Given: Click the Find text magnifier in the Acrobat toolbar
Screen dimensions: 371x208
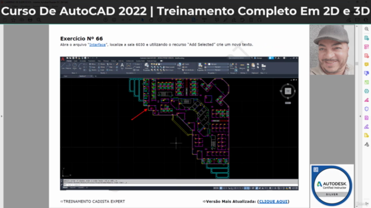Looking at the screenshot, I should click(39, 20).
